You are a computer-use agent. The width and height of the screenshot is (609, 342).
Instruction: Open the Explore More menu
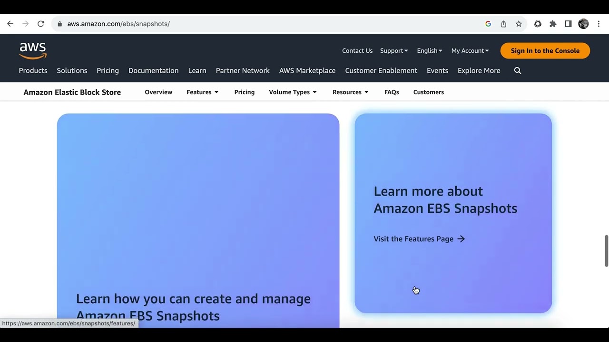pyautogui.click(x=479, y=70)
